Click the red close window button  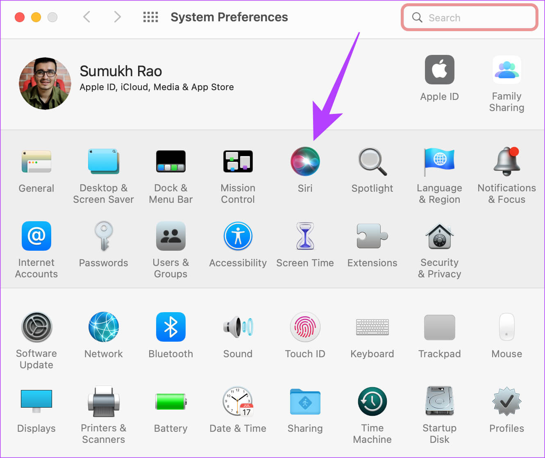tap(20, 17)
